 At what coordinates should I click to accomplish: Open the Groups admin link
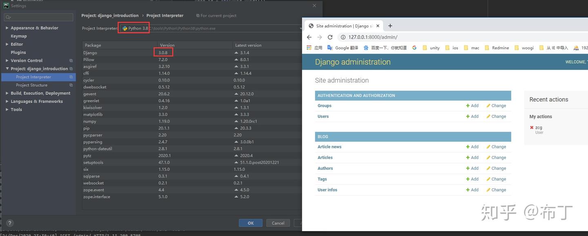[325, 106]
